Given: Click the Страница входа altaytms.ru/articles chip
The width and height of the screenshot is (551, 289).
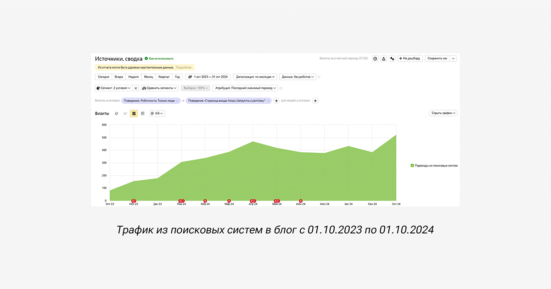Looking at the screenshot, I should coord(229,100).
